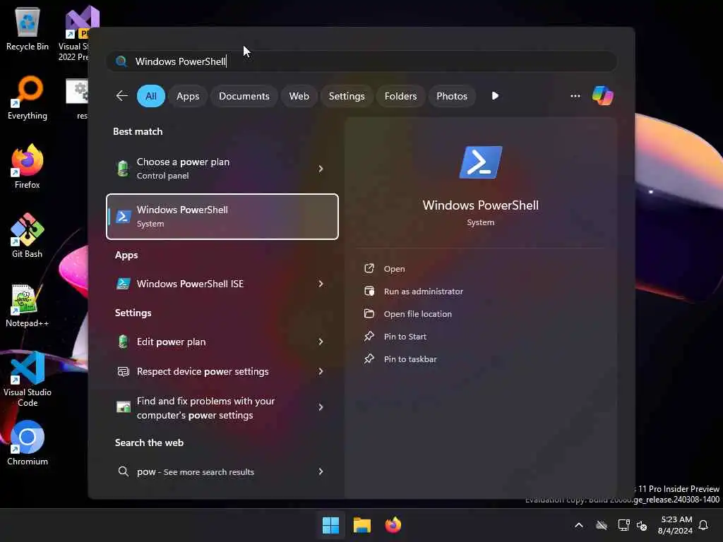Click the Windows PowerShell search input field
This screenshot has width=723, height=542.
click(362, 61)
